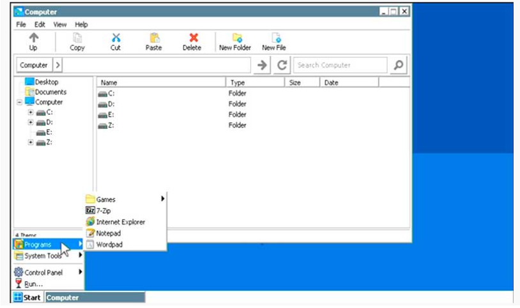520x308 pixels.
Task: Click the Search Computer input field
Action: coord(340,65)
